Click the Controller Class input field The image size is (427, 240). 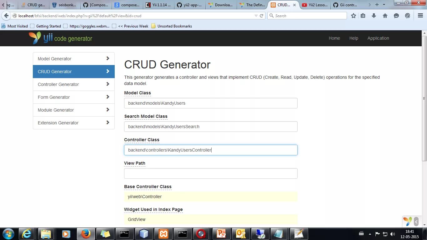[x=211, y=150]
